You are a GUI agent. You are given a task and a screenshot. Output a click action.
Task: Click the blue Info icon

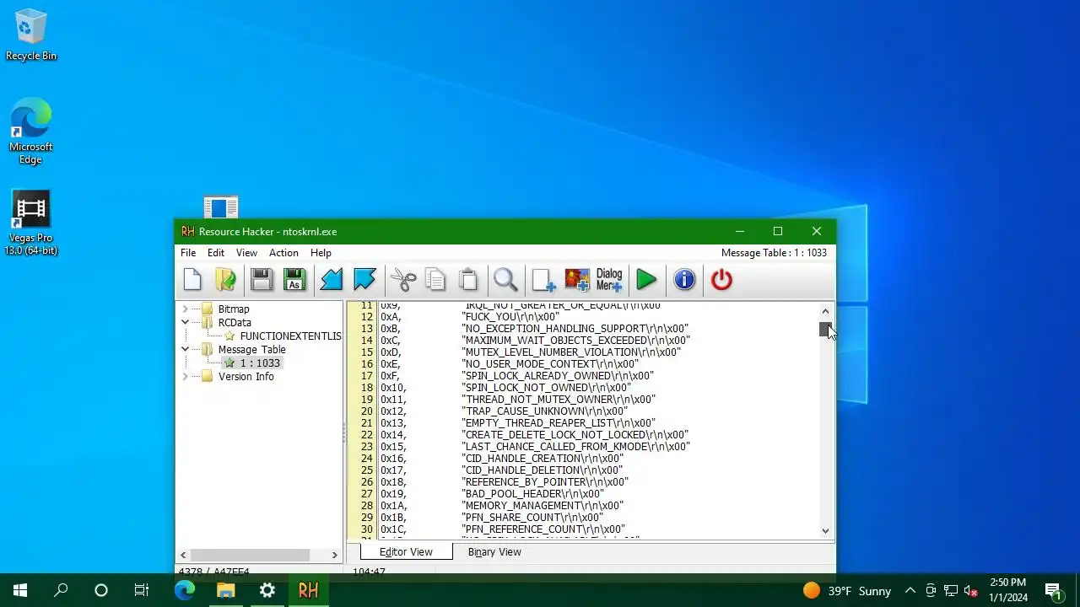coord(684,280)
